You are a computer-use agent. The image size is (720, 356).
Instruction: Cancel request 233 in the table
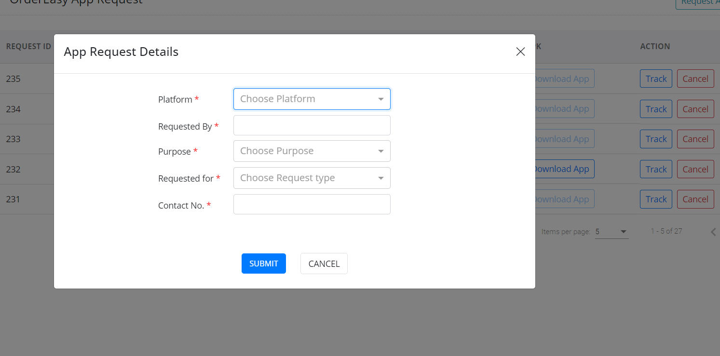(x=695, y=139)
